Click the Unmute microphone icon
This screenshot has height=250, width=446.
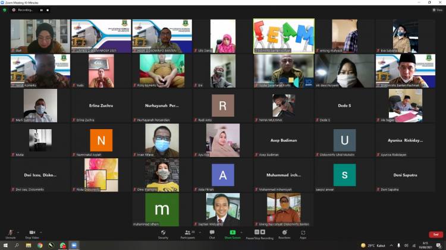click(x=10, y=233)
